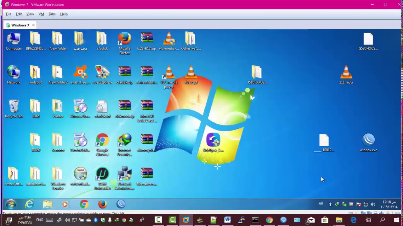Image resolution: width=403 pixels, height=226 pixels.
Task: Open the Computer desktop icon
Action: [14, 41]
